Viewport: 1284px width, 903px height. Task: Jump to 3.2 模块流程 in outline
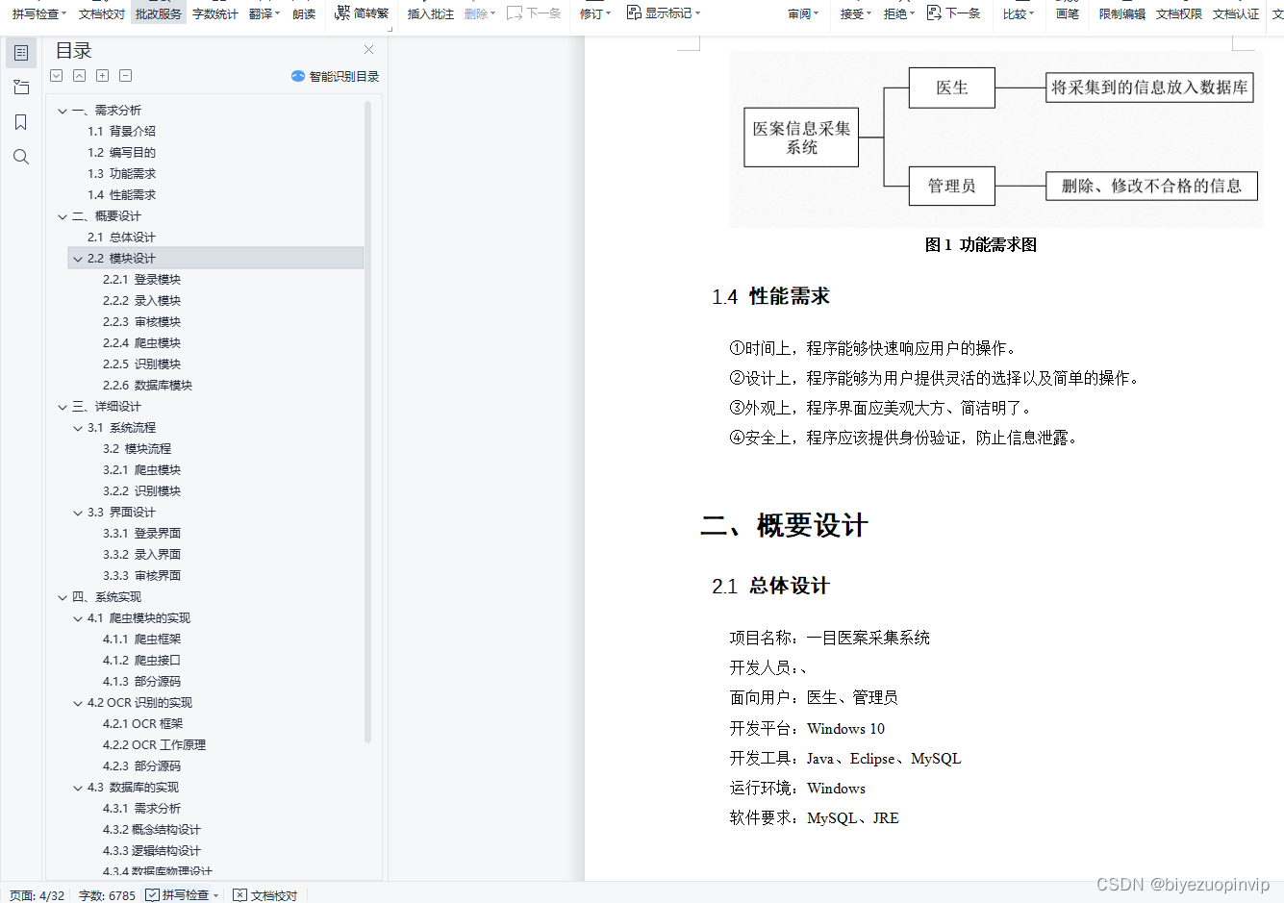137,449
